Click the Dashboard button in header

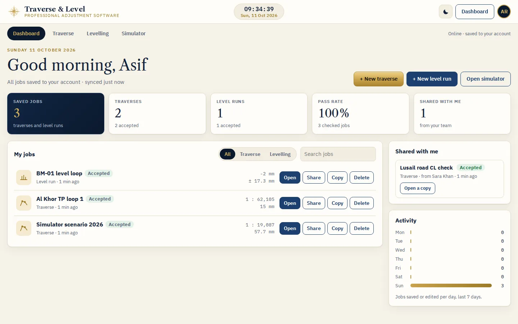click(474, 12)
